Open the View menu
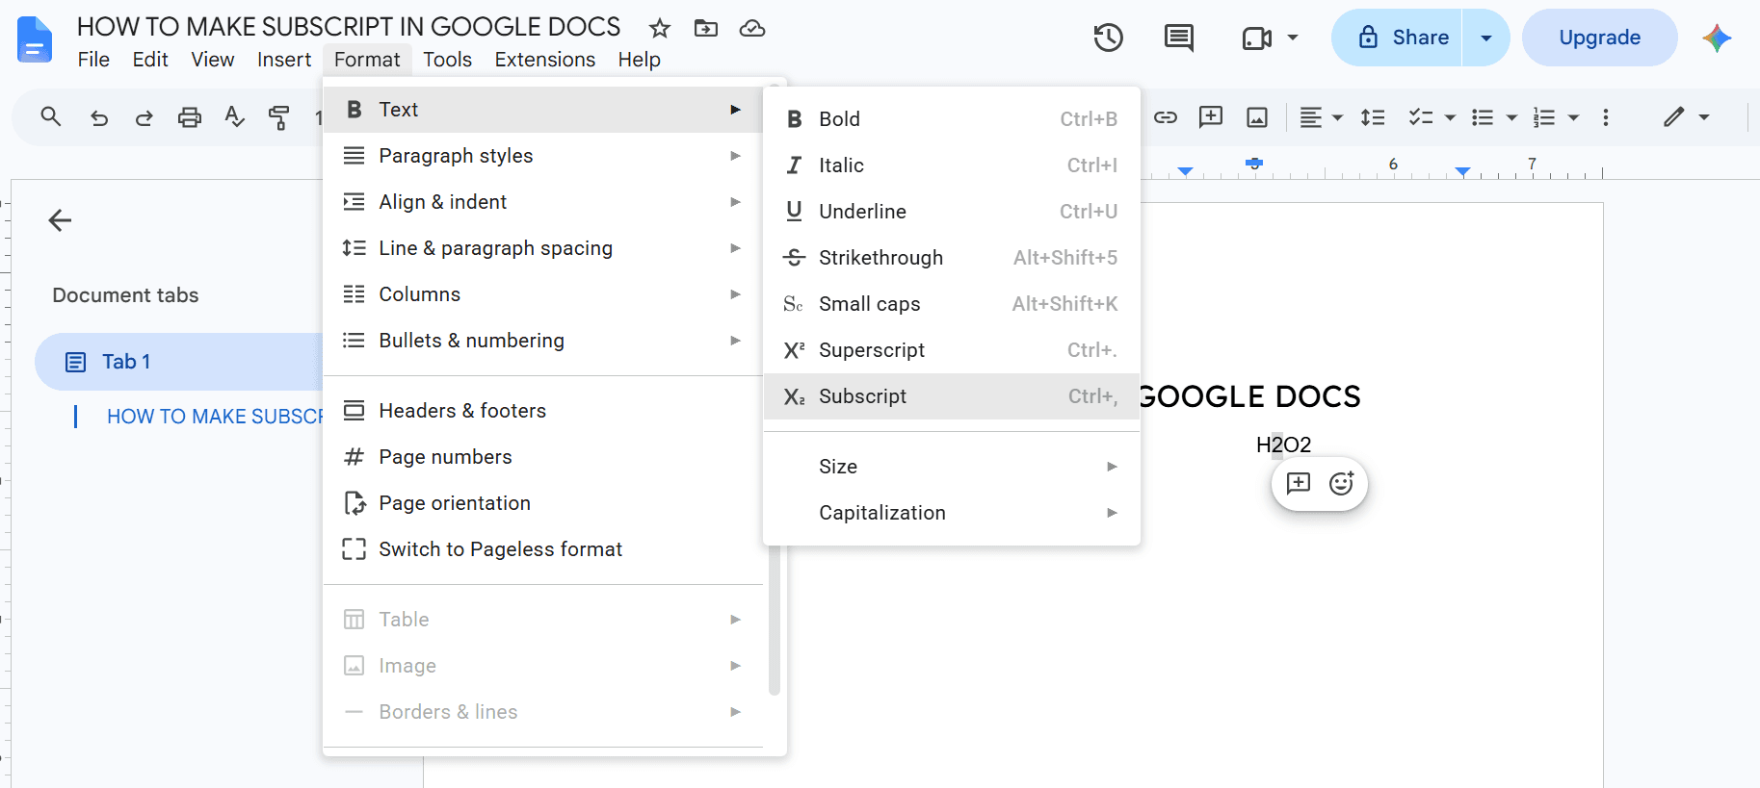 [213, 60]
